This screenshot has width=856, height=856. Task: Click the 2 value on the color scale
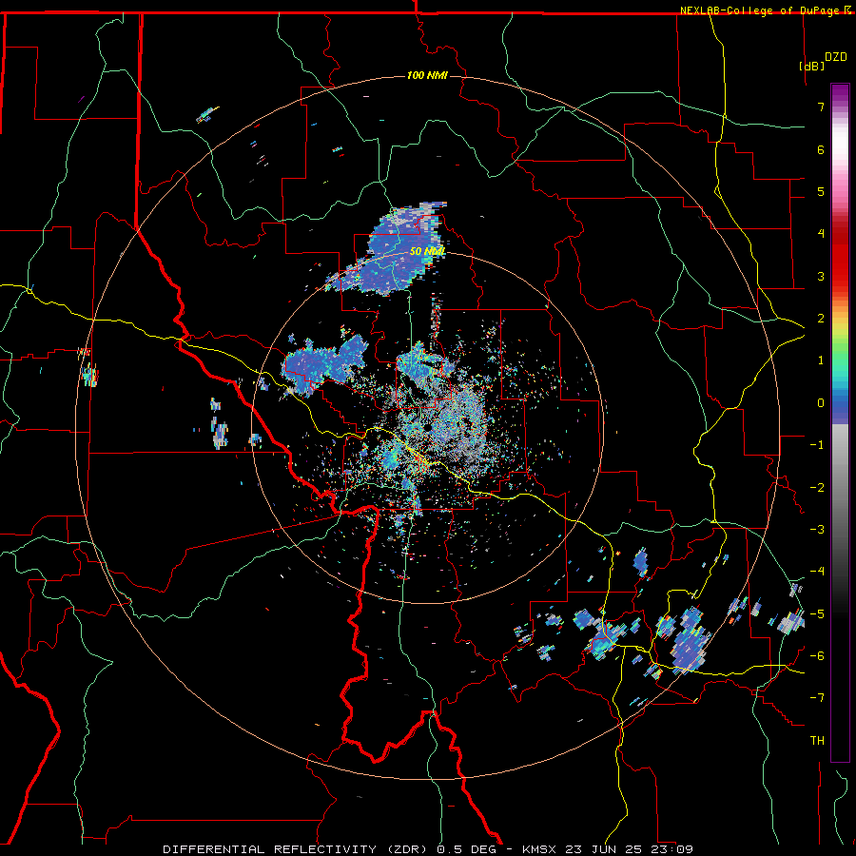point(821,319)
